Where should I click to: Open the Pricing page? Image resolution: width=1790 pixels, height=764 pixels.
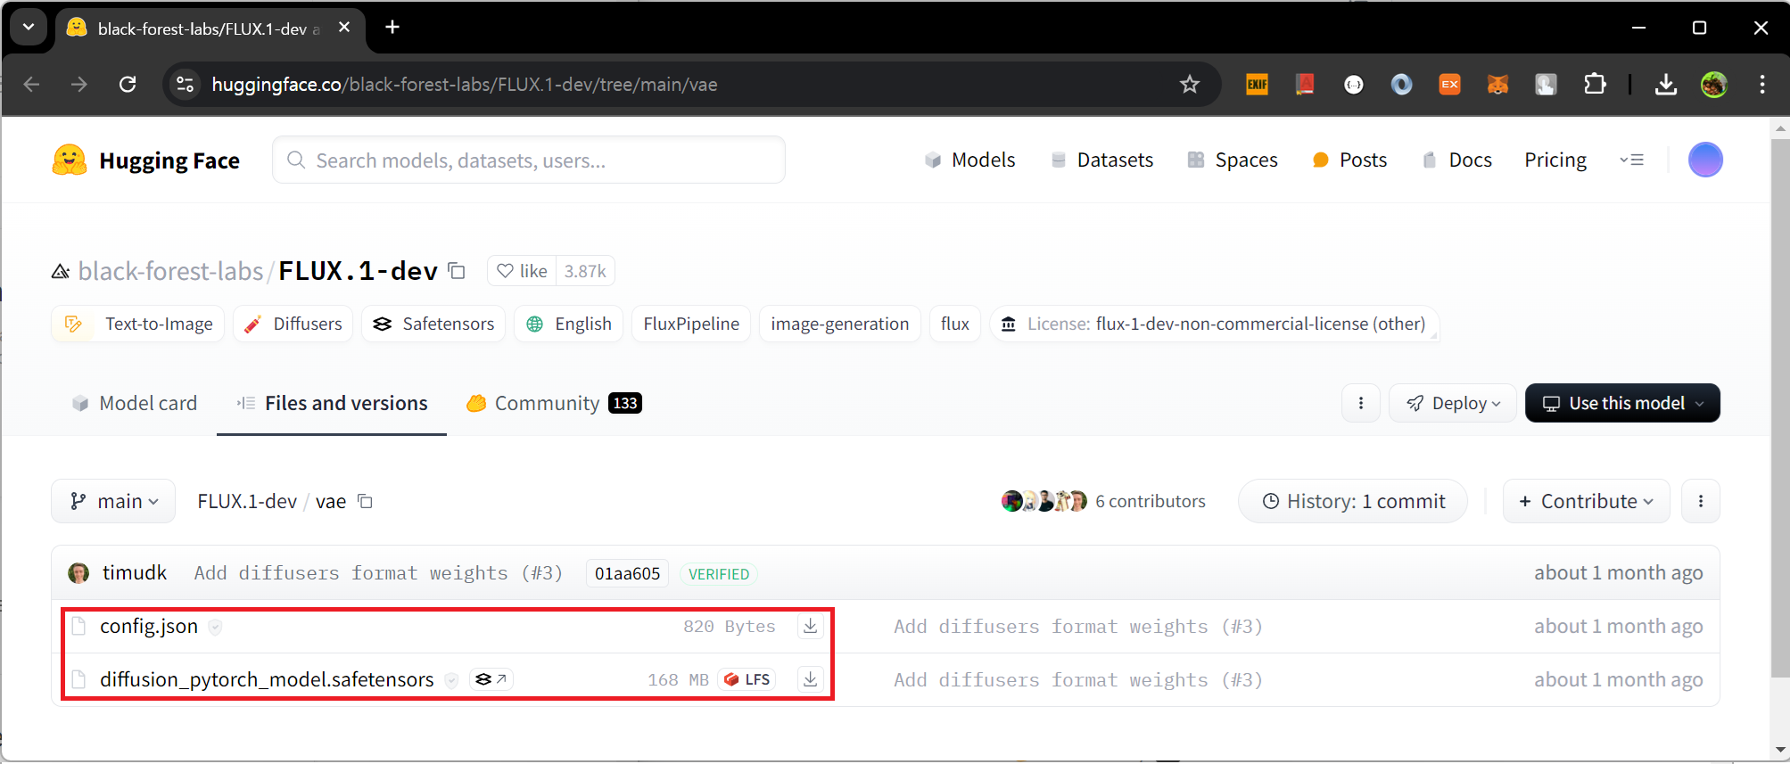click(x=1555, y=160)
